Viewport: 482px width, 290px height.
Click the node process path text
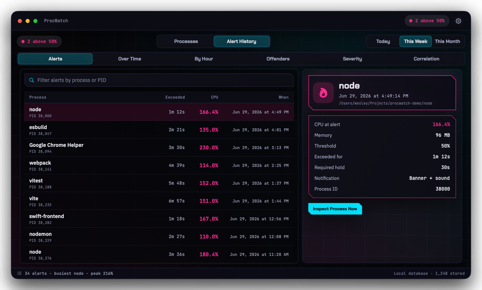[386, 103]
